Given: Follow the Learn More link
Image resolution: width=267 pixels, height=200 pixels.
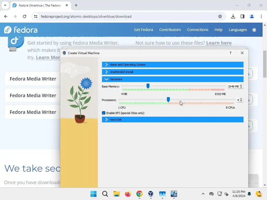Looking at the screenshot, I should point(48,58).
